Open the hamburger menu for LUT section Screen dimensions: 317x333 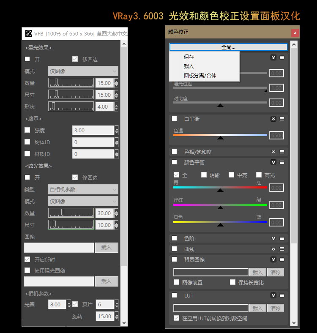pyautogui.click(x=282, y=295)
